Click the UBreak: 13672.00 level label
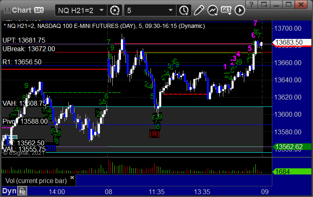313x197 pixels. [28, 49]
